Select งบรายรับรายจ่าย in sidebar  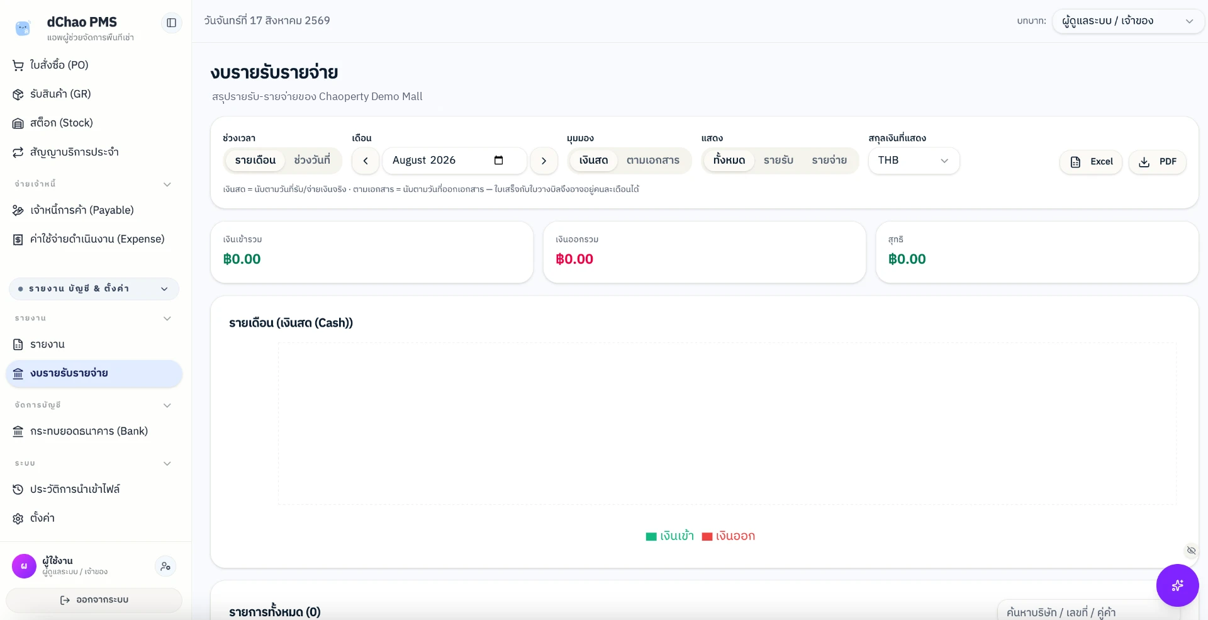(x=94, y=373)
